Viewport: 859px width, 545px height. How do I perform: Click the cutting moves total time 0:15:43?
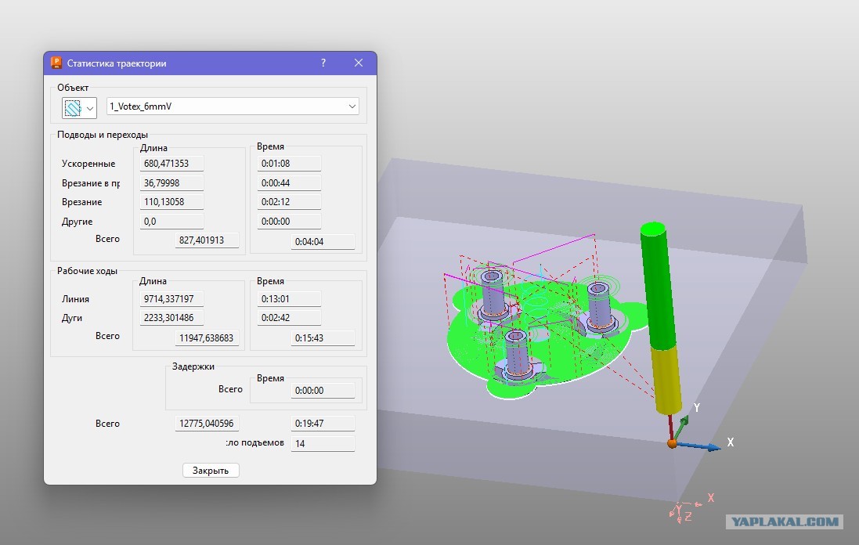(x=323, y=338)
